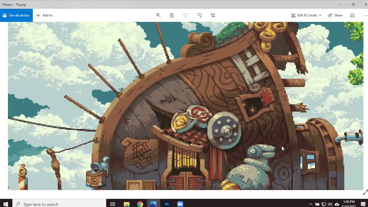Open volume control tray icon
The image size is (368, 207).
click(x=330, y=204)
